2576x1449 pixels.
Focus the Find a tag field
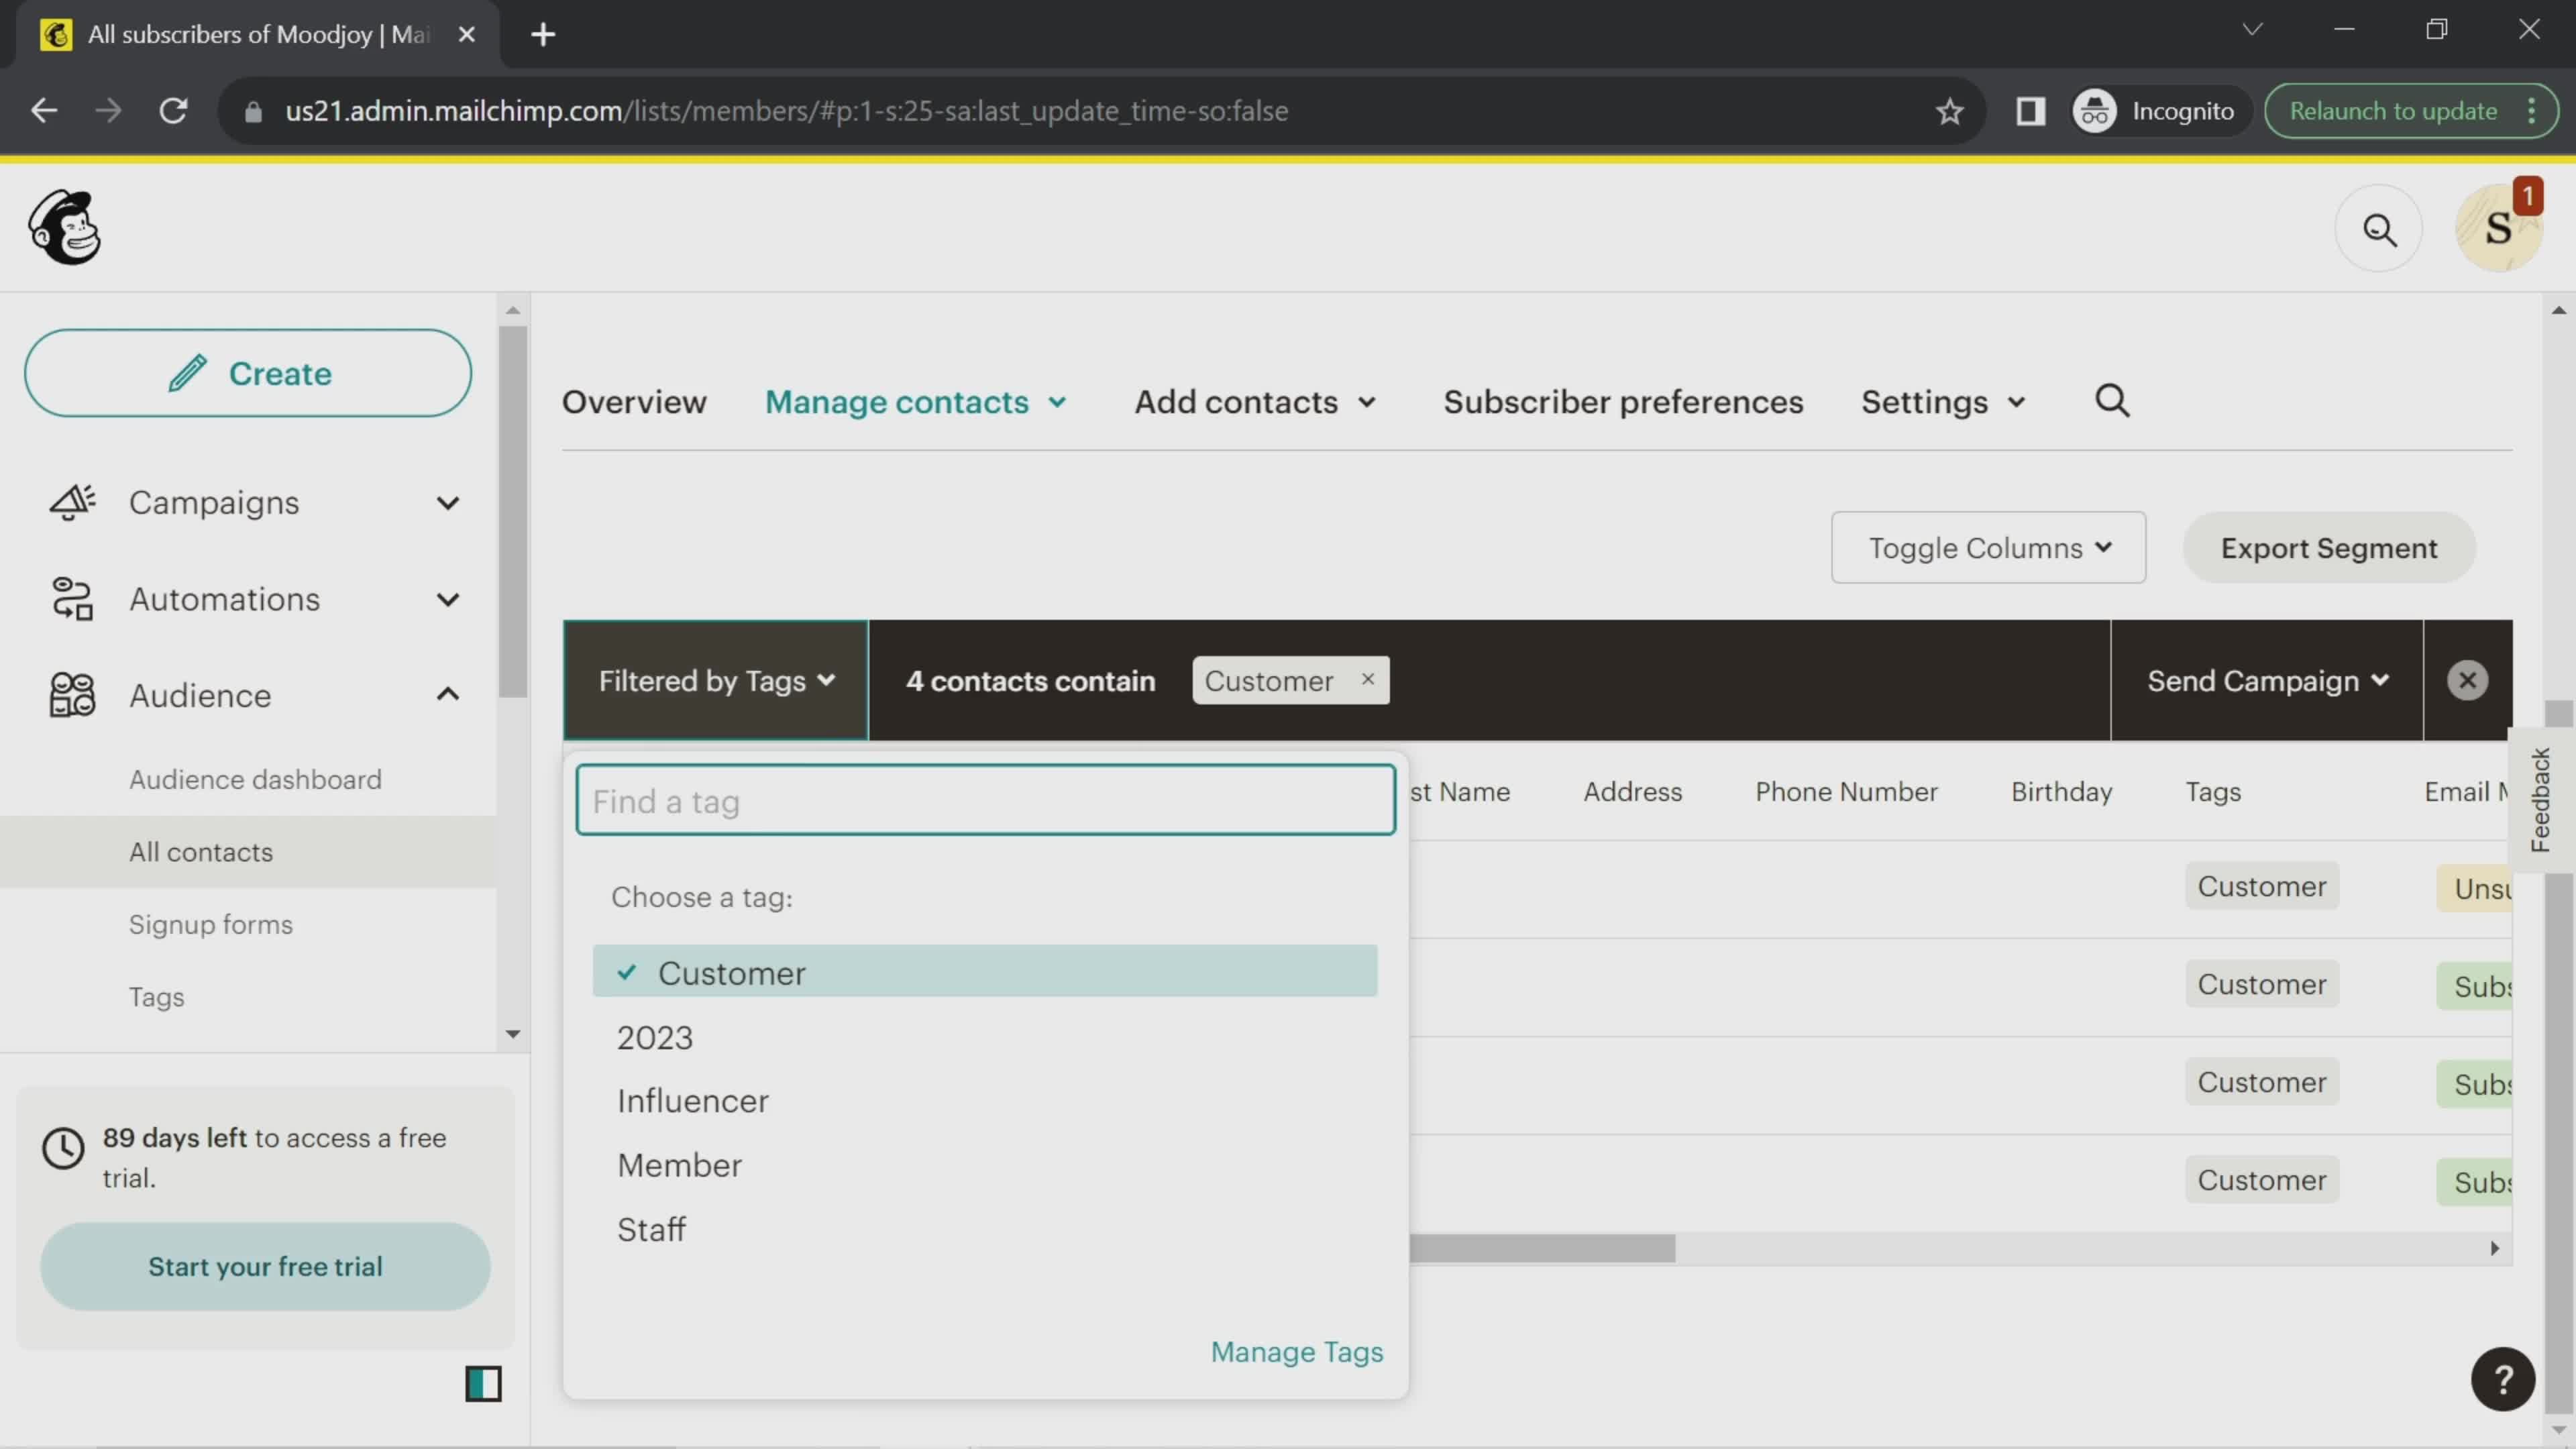(x=985, y=800)
